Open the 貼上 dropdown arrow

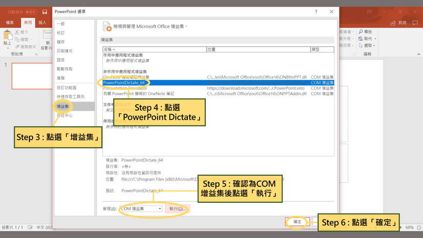click(7, 48)
